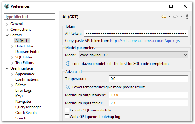
Task: Open Confirmations preferences page
Action: click(27, 79)
